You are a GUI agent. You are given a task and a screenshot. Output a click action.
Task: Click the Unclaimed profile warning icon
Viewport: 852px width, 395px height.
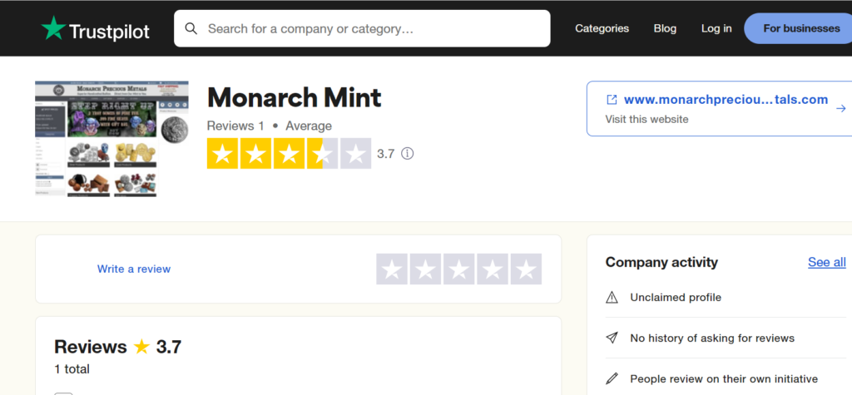click(612, 298)
